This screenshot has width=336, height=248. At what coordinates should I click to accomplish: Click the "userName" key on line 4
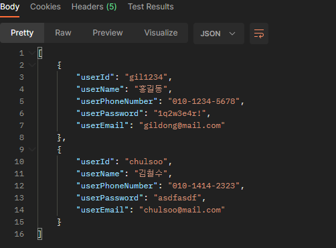100,89
